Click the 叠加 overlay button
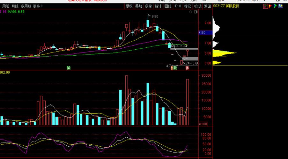Image resolution: width=288 pixels, height=159 pixels. (x=139, y=6)
